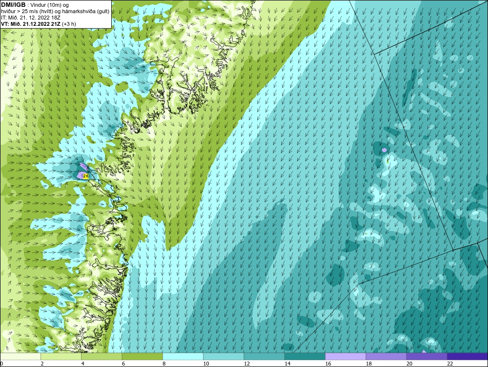Click the scale value '8' on legend
488x367 pixels.
click(164, 364)
